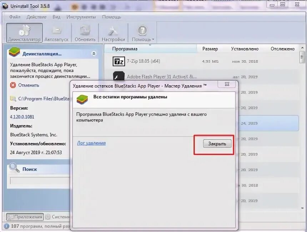
Task: Open the Автозапуск toolbar tool
Action: coord(56,33)
